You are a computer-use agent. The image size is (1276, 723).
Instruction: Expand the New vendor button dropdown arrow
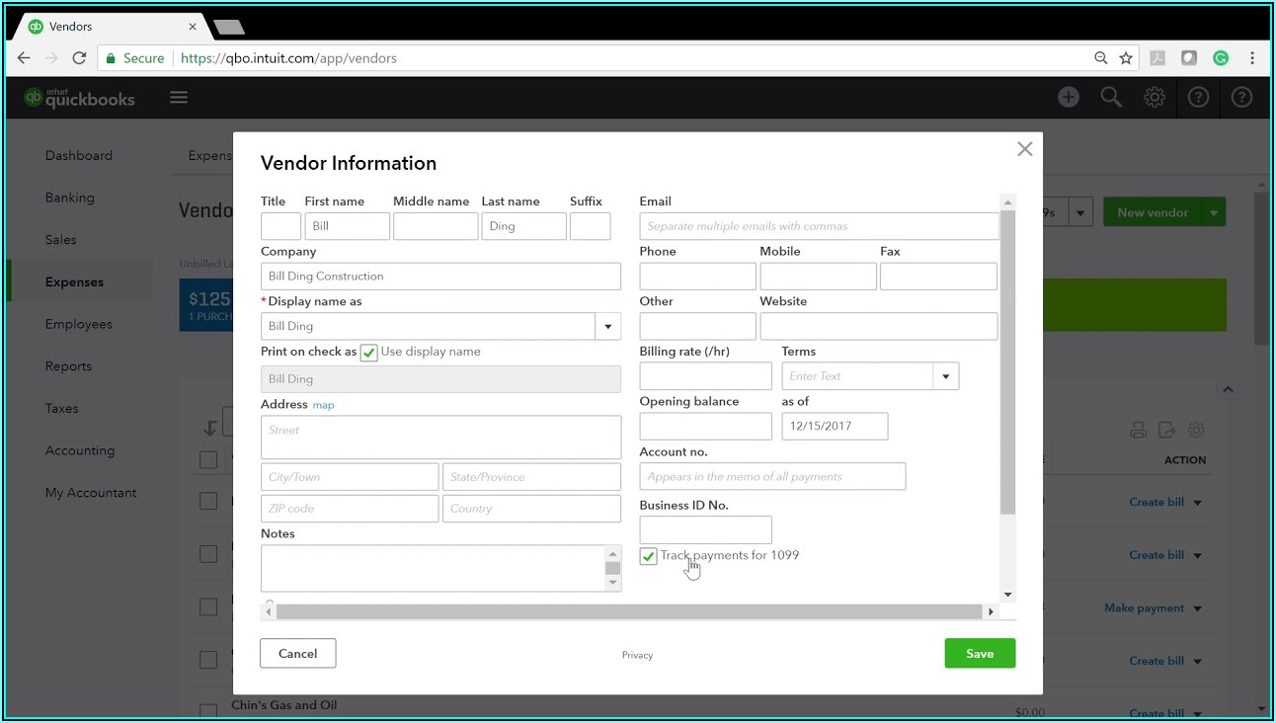tap(1214, 212)
